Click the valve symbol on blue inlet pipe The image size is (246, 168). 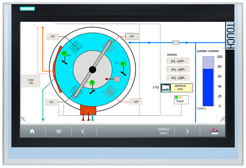pos(176,42)
